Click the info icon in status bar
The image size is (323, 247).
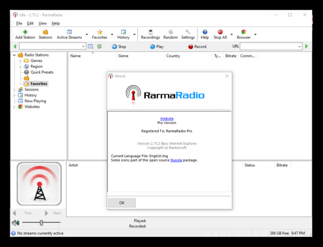[13, 233]
